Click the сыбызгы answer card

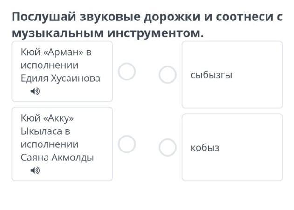click(x=232, y=74)
